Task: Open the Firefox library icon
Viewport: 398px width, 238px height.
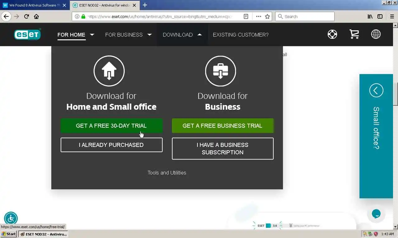Action: (x=370, y=16)
